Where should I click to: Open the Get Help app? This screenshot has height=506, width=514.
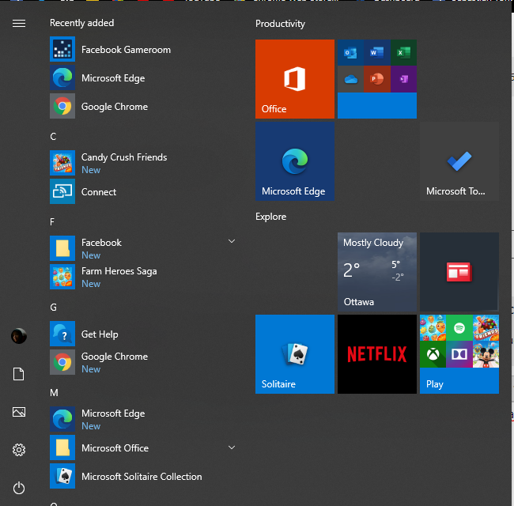[x=99, y=334]
